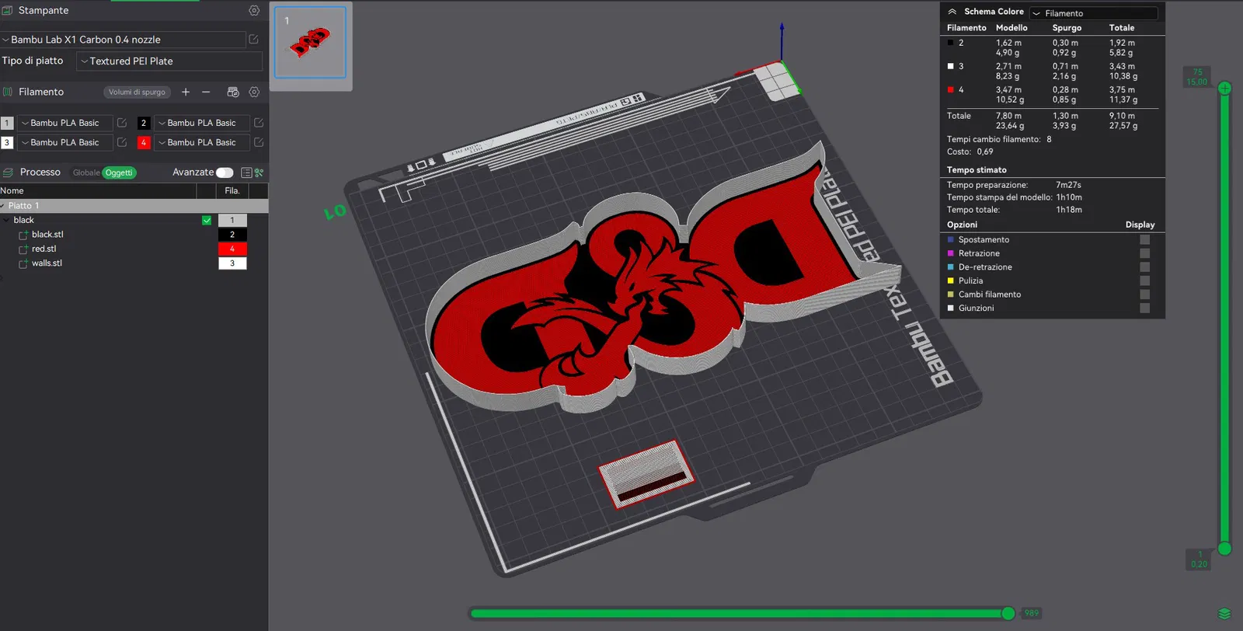Change filament 2 black color swatch

click(144, 123)
